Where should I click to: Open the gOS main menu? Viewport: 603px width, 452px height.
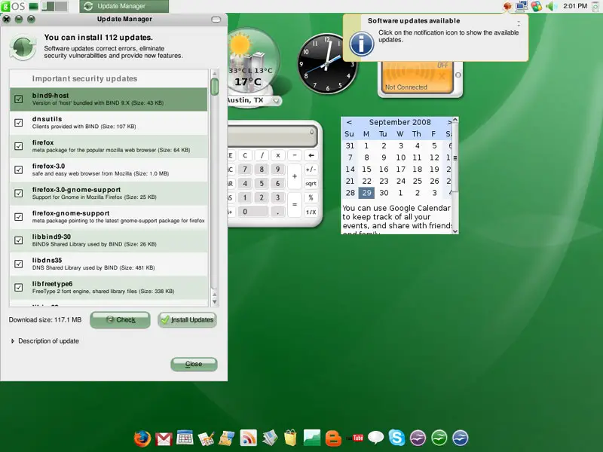[13, 6]
